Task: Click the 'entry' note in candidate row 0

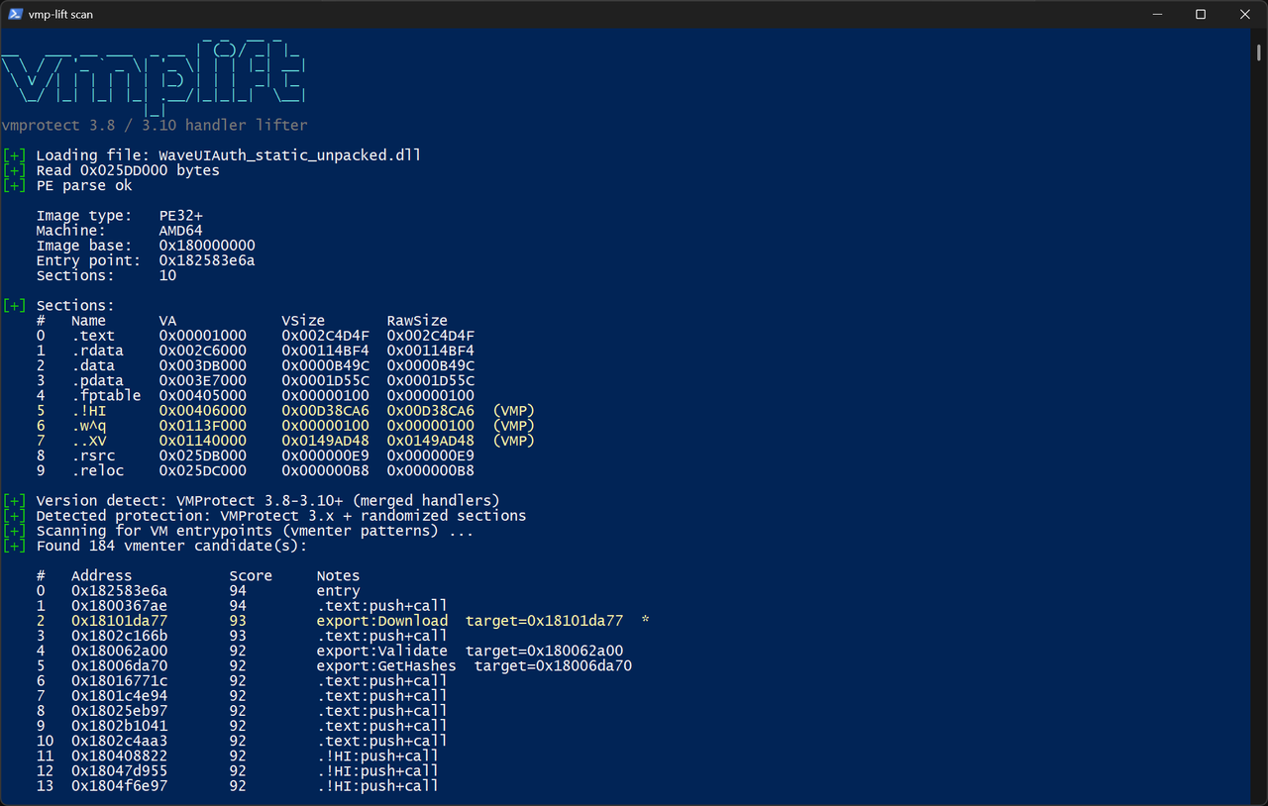Action: (338, 591)
